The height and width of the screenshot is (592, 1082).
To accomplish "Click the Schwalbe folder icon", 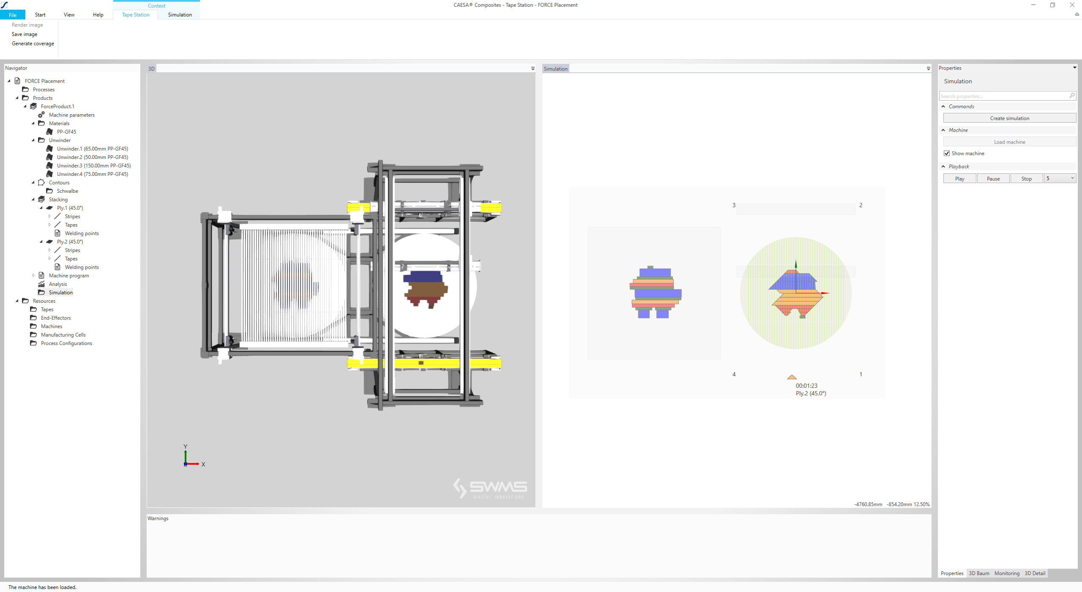I will (x=49, y=191).
